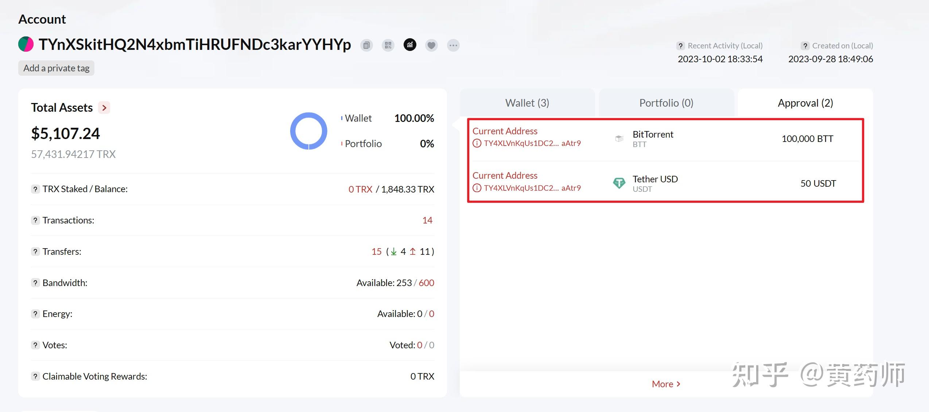Click help icon beside Created on

805,46
